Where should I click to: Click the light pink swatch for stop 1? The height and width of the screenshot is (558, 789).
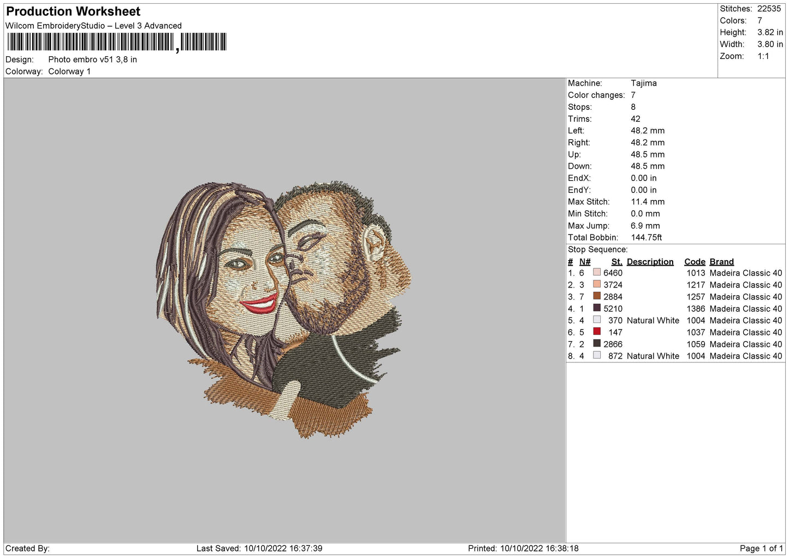click(597, 272)
